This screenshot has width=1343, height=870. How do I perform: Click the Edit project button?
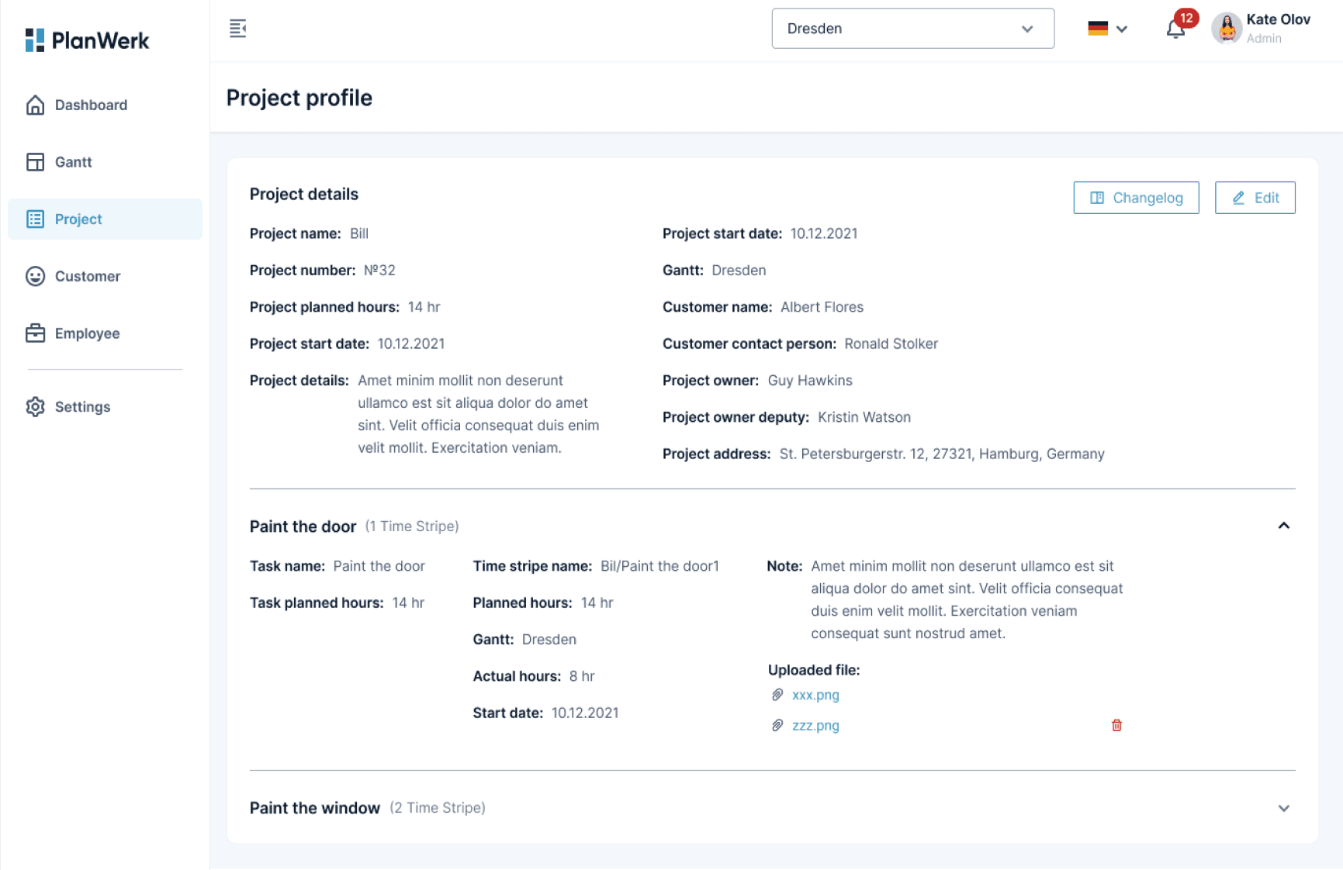pos(1255,198)
